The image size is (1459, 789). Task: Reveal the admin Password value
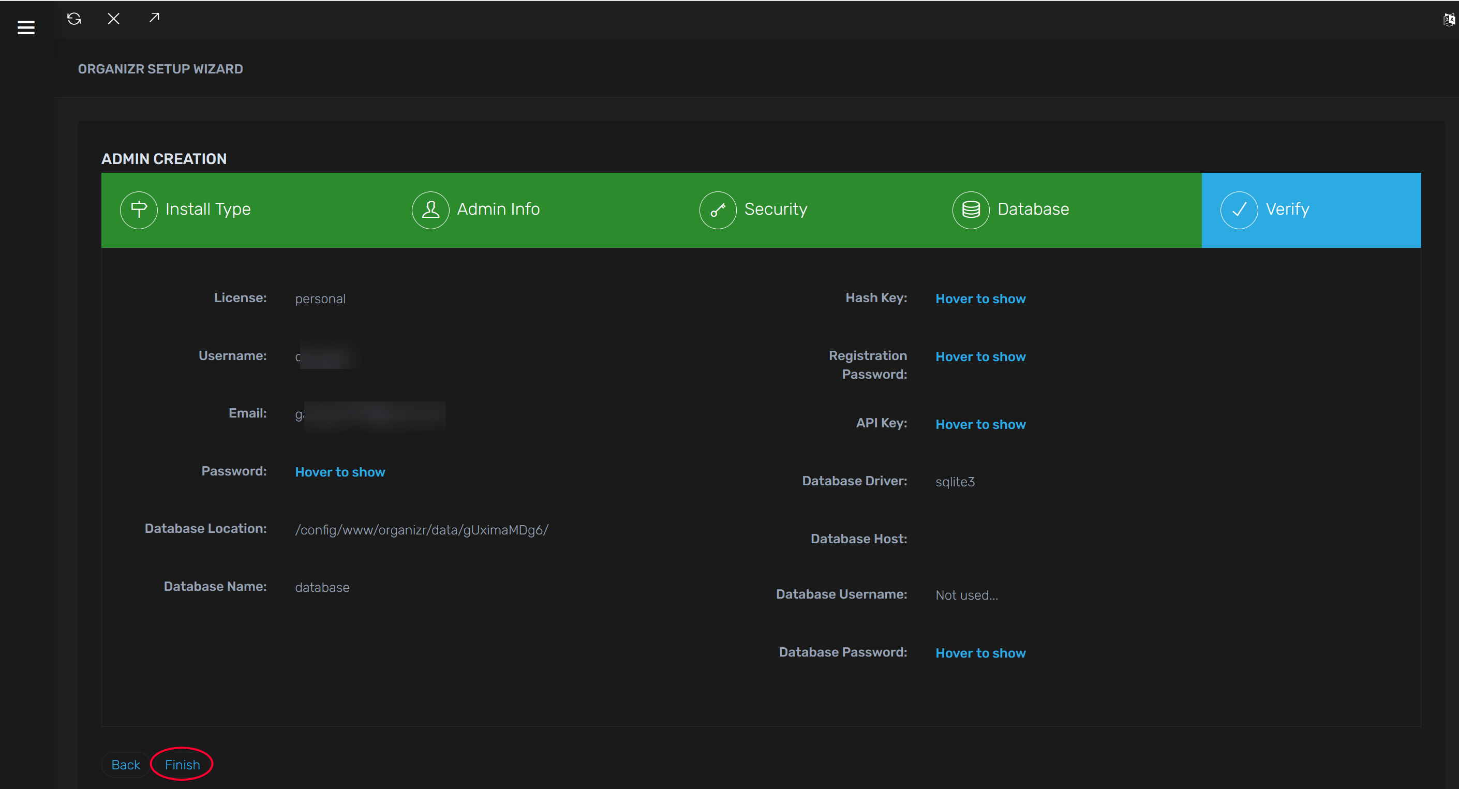click(340, 472)
